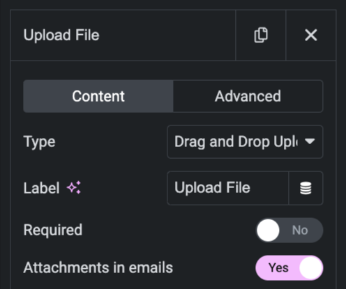Viewport: 346px width, 289px height.
Task: Click the white knob of Attachments switch
Action: tap(310, 268)
